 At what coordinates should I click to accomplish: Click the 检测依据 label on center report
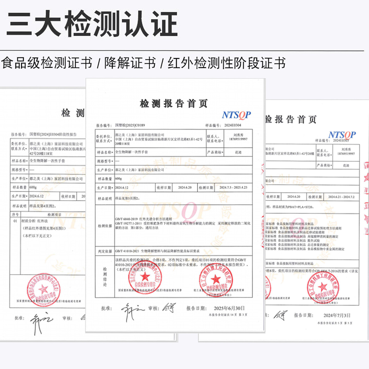tap(105, 226)
